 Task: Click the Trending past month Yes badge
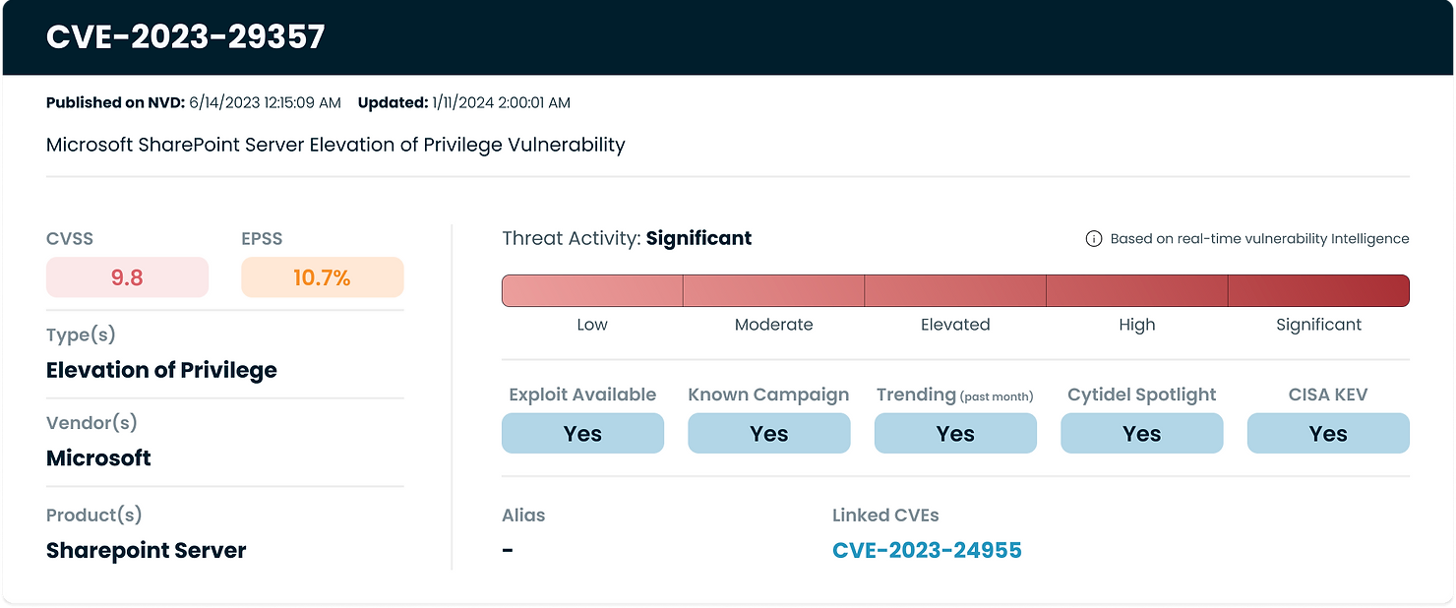click(x=954, y=433)
